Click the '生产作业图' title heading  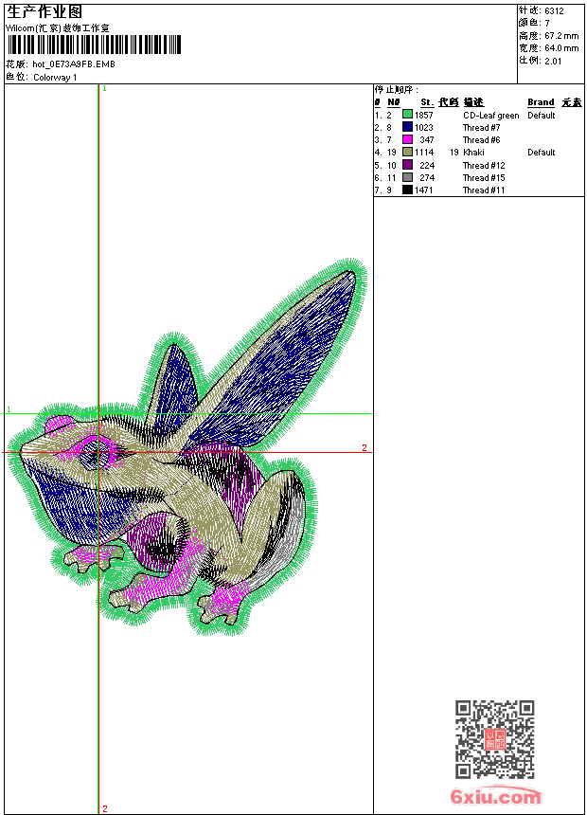tap(44, 12)
